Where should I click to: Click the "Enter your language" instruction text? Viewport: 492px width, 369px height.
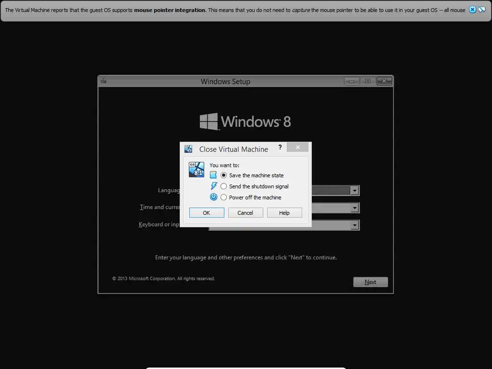[x=246, y=258]
